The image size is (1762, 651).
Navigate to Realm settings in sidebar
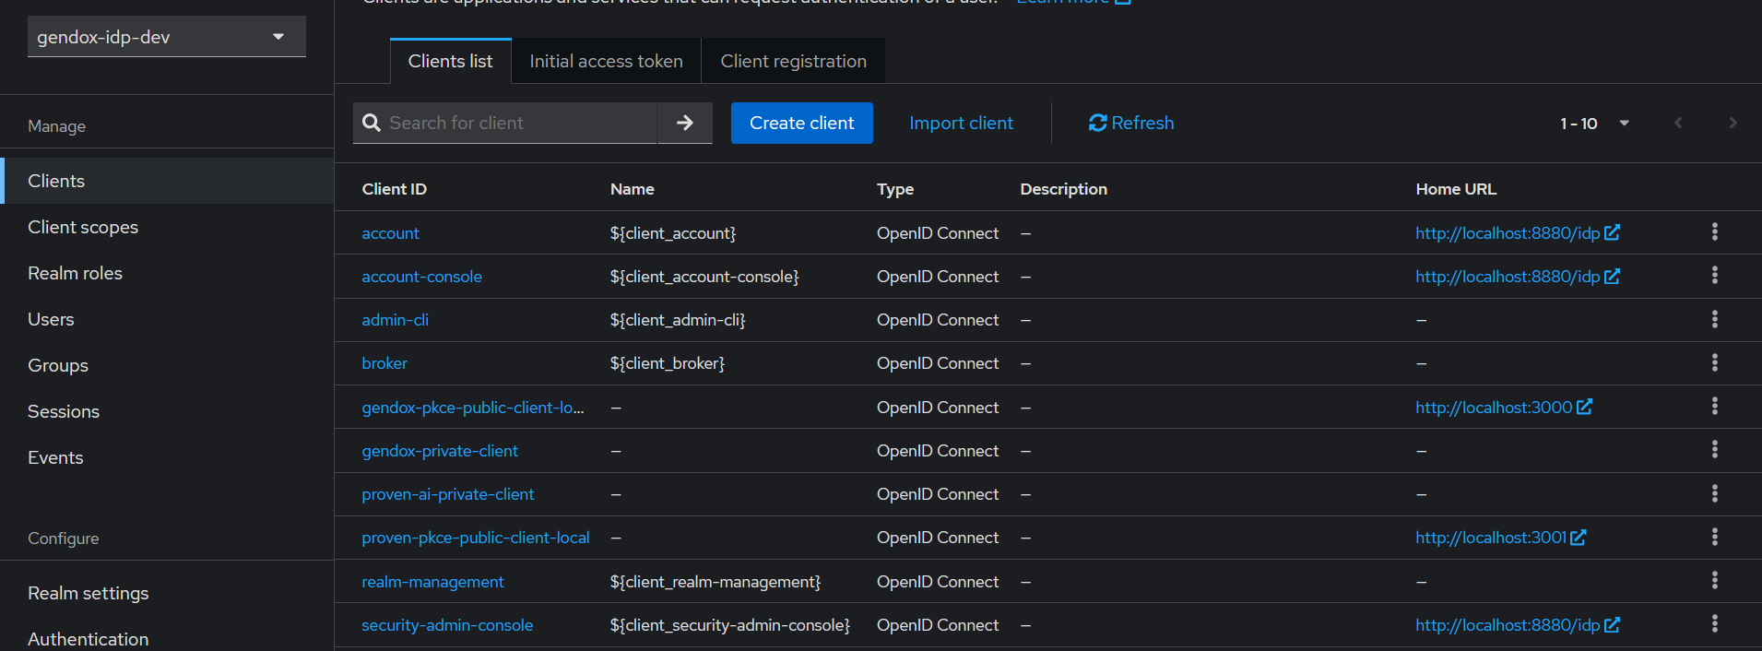coord(89,593)
